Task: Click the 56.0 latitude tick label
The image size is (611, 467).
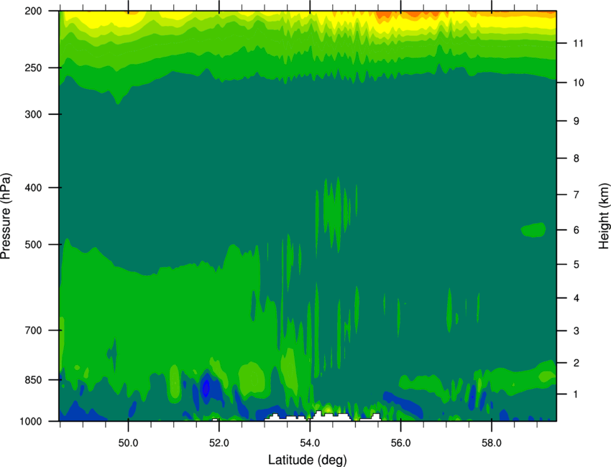Action: pos(400,443)
